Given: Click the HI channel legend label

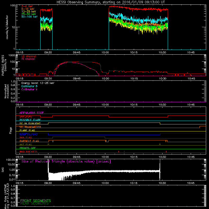Looking at the screenshot, I should [28, 59].
